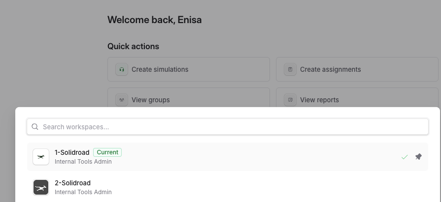This screenshot has height=202, width=441.
Task: Switch to the 2-Solidroad workspace
Action: (x=228, y=187)
